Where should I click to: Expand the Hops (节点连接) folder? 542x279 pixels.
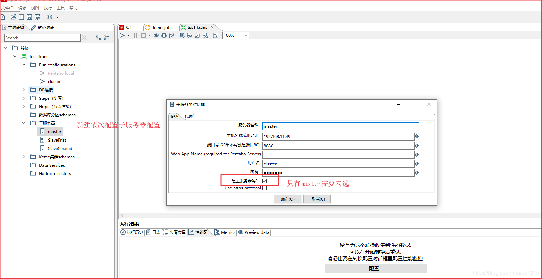24,106
